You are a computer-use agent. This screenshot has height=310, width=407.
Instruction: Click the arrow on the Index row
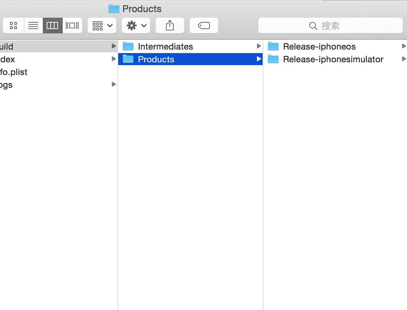pyautogui.click(x=114, y=59)
